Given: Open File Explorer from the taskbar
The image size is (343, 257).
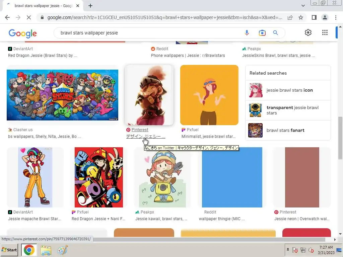Looking at the screenshot, I should click(x=46, y=250).
